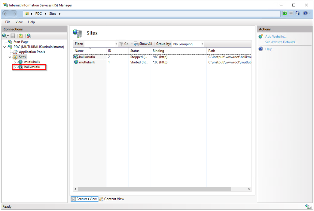Select PDC server node in tree
The width and height of the screenshot is (314, 211).
coord(39,47)
